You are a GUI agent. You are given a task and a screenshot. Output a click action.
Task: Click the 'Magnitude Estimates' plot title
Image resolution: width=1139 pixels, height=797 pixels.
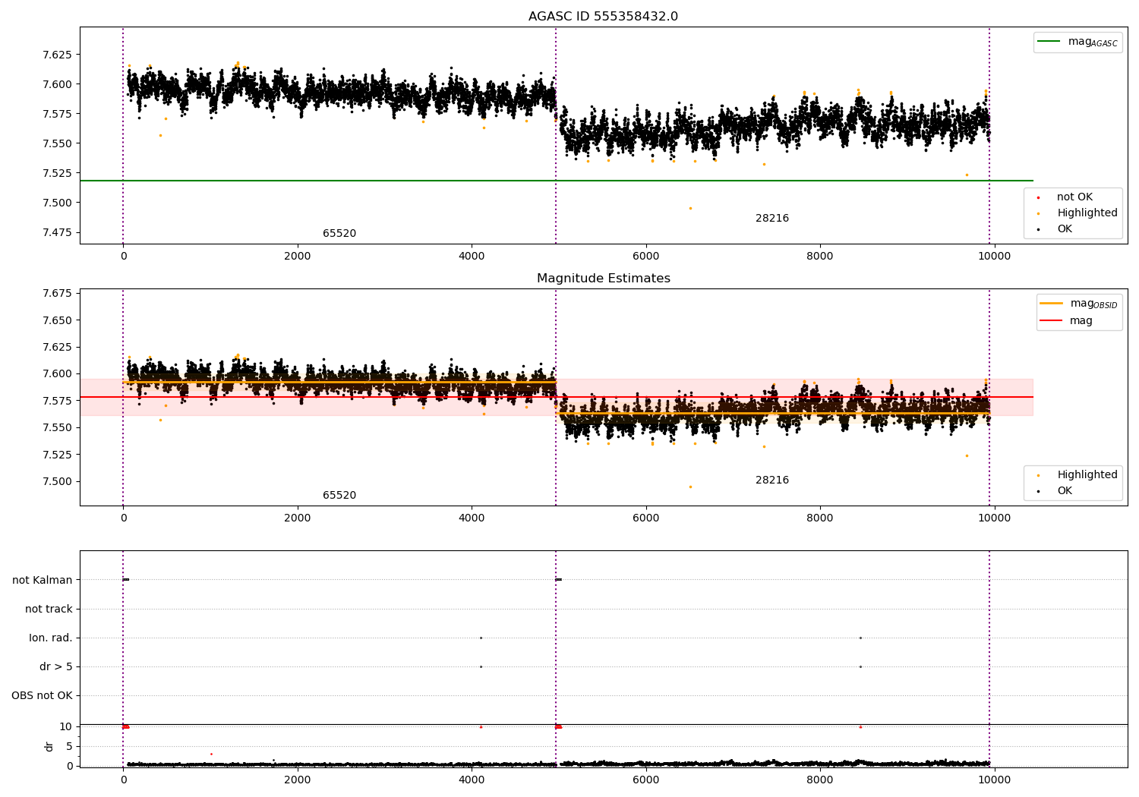603,279
